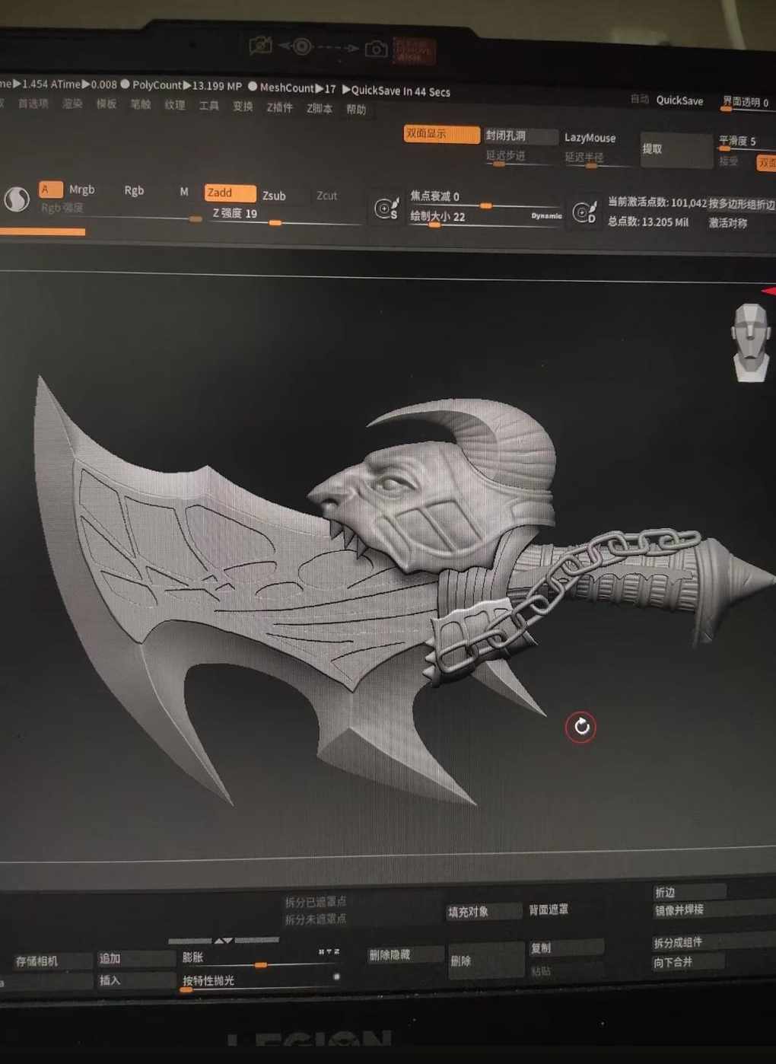Enable Zsub sculpt mode
This screenshot has width=776, height=1064.
[x=274, y=196]
